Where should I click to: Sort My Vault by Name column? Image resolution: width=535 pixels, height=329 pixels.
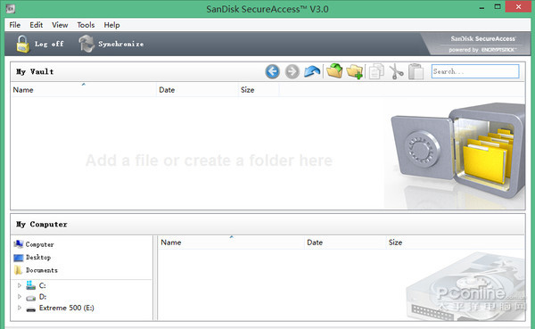pyautogui.click(x=83, y=90)
